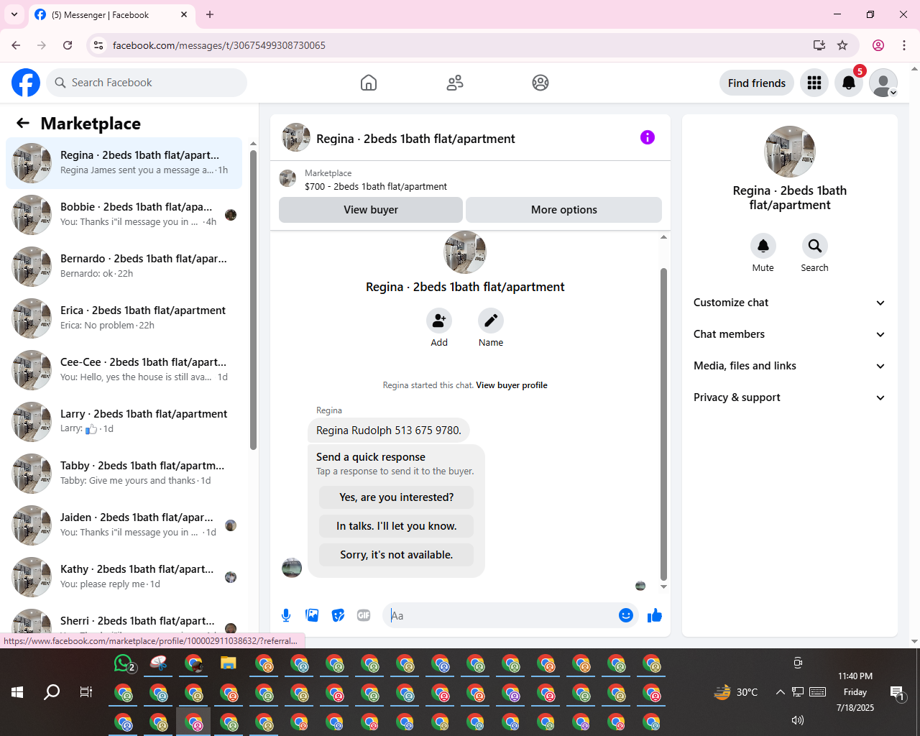Open install app icon in address bar
Image resolution: width=920 pixels, height=736 pixels.
pos(819,45)
